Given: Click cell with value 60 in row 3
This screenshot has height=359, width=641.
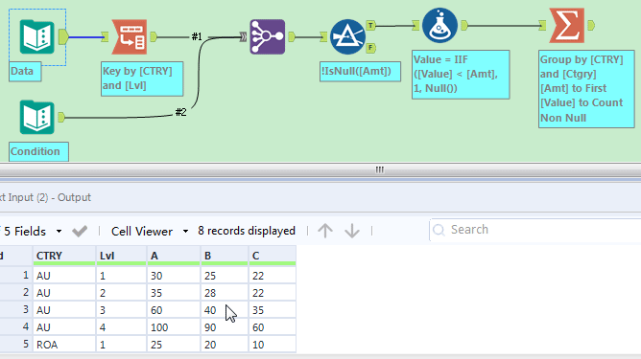Looking at the screenshot, I should coord(174,310).
